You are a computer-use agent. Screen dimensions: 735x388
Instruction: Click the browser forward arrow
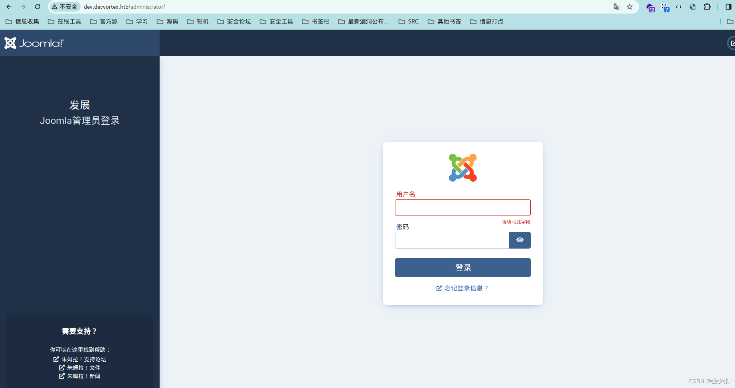tap(23, 7)
